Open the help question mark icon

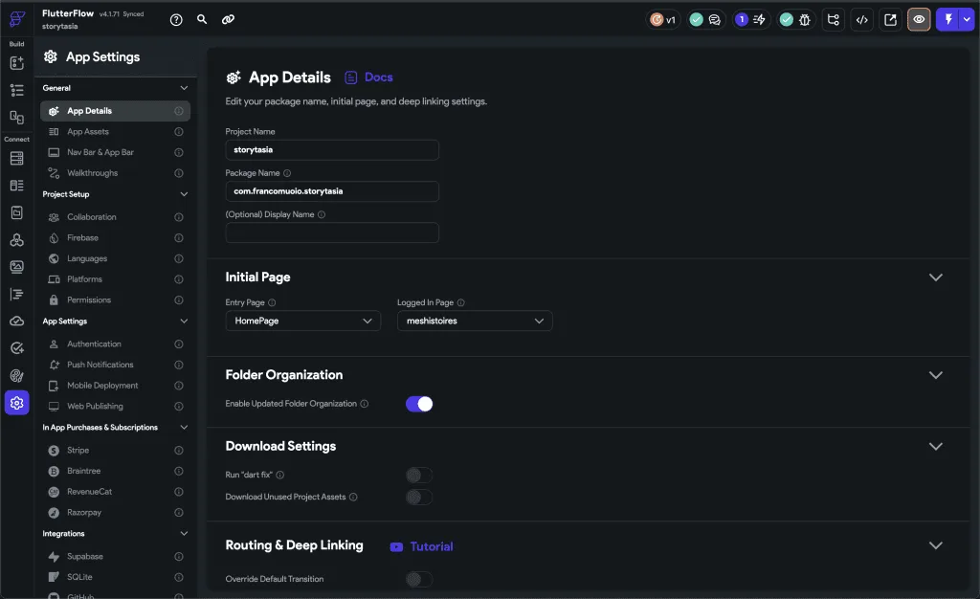[x=176, y=19]
